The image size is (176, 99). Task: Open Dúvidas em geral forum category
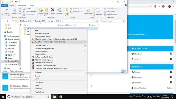point(17,75)
